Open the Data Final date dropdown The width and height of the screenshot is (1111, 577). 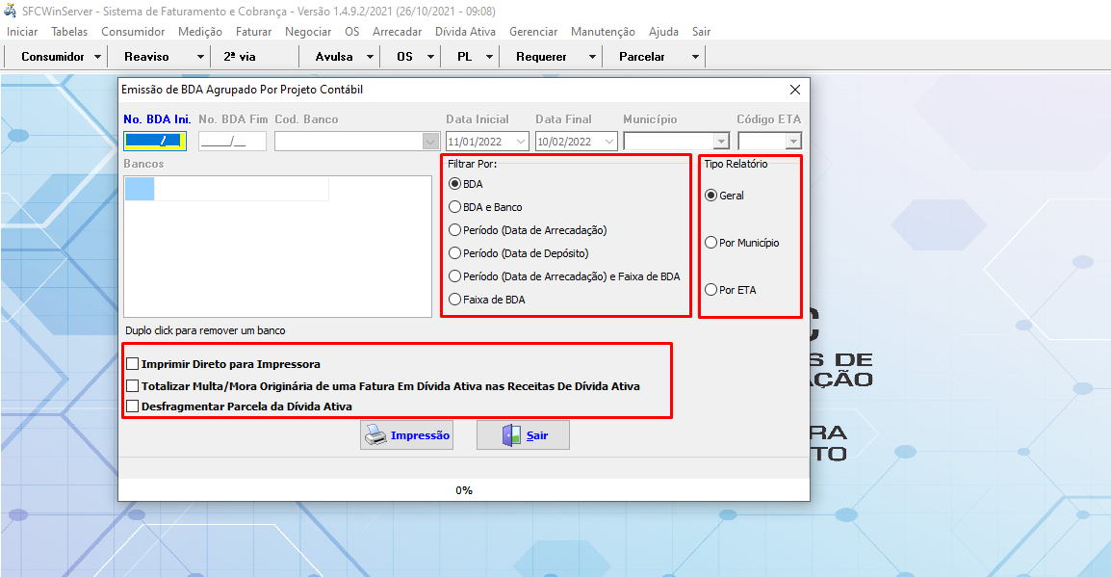pyautogui.click(x=609, y=142)
